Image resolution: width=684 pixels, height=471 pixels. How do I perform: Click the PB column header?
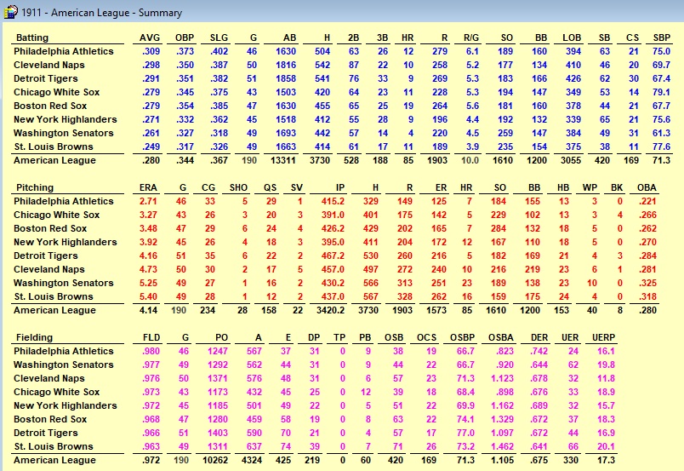365,337
